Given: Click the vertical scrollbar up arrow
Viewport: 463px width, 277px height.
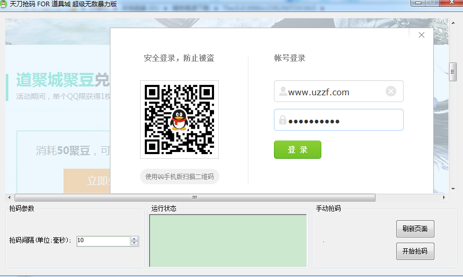Looking at the screenshot, I should coord(453,23).
